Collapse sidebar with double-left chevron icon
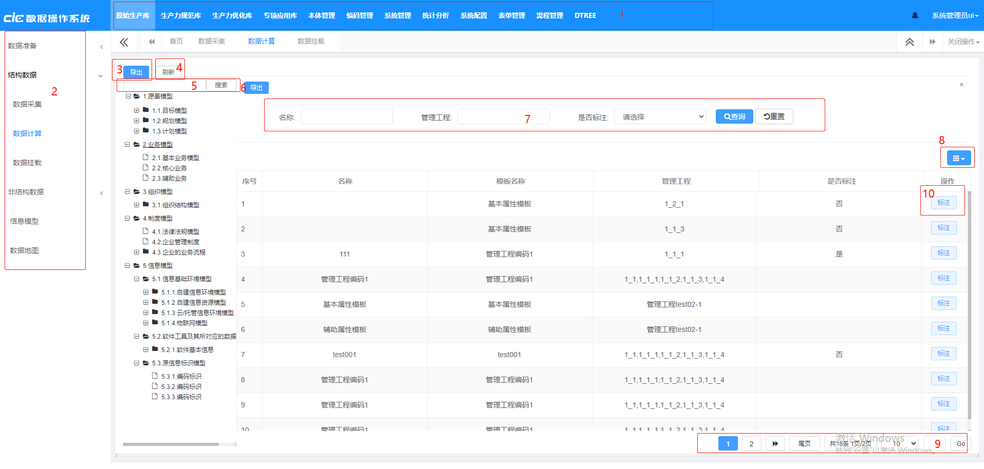984x469 pixels. (x=124, y=42)
